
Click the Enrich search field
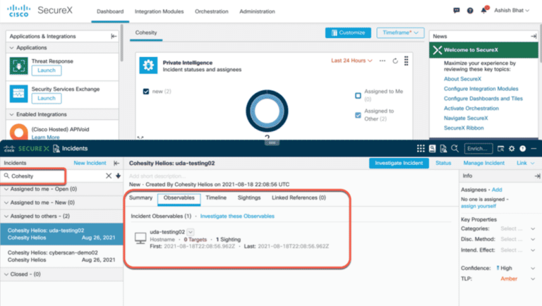478,149
